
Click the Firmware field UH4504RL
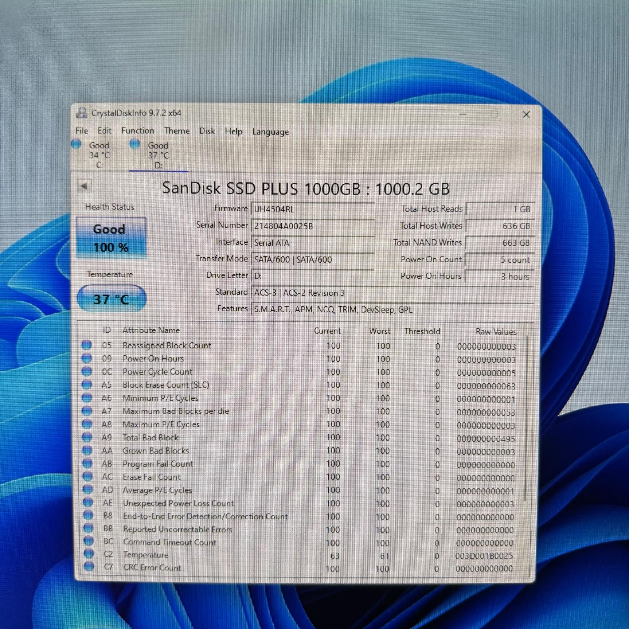pos(313,209)
